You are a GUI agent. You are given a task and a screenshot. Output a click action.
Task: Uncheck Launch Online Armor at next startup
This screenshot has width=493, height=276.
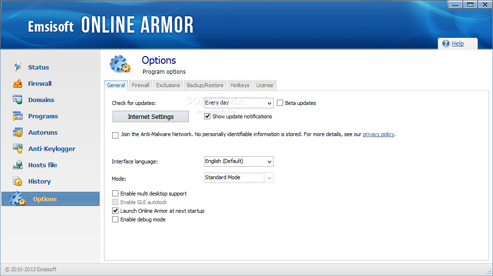[x=115, y=211]
